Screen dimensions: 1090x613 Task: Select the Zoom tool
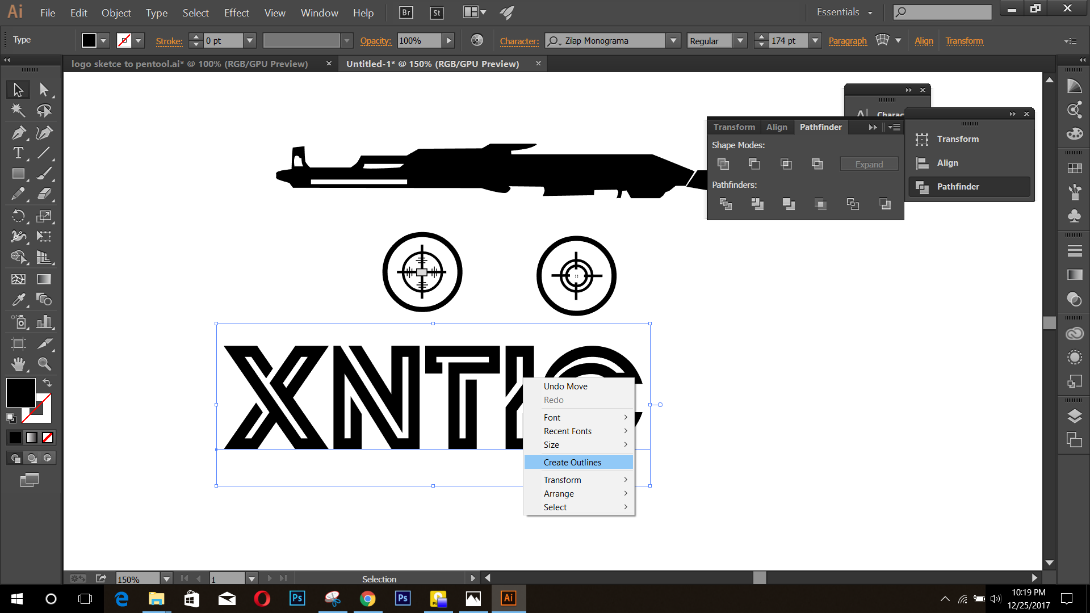tap(44, 364)
